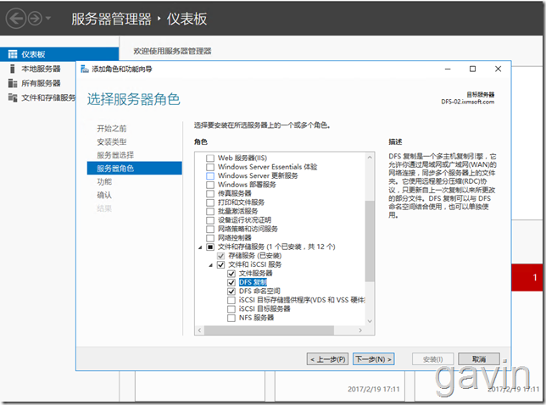Screen dimensions: 546x405
Task: Collapse the 文件和 iSCSI 服务 tree node
Action: (x=210, y=265)
